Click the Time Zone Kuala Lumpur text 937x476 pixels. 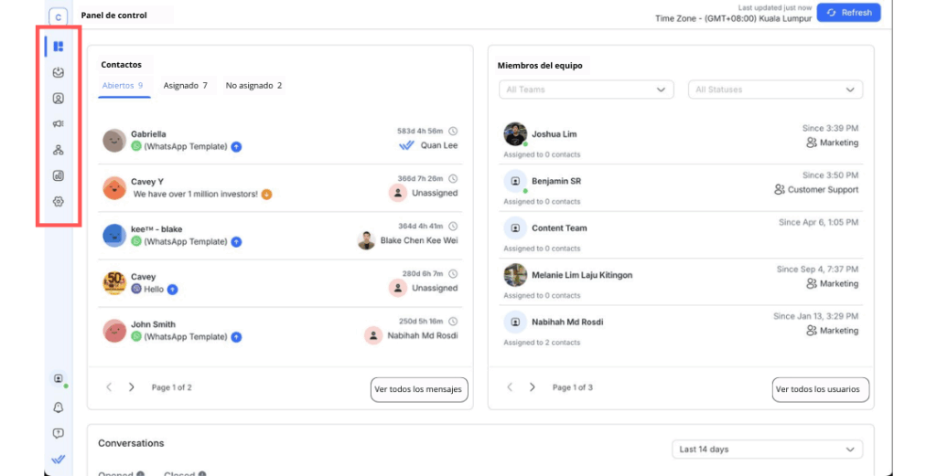[x=733, y=18]
